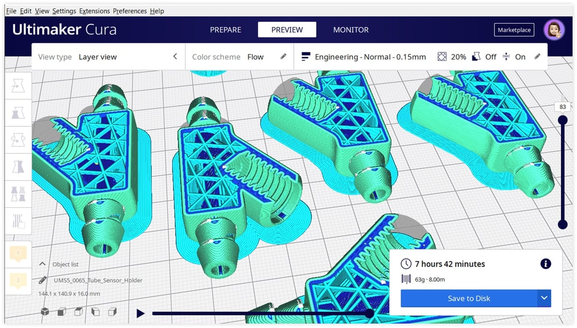Image resolution: width=577 pixels, height=328 pixels.
Task: Open the Settings menu
Action: 64,11
